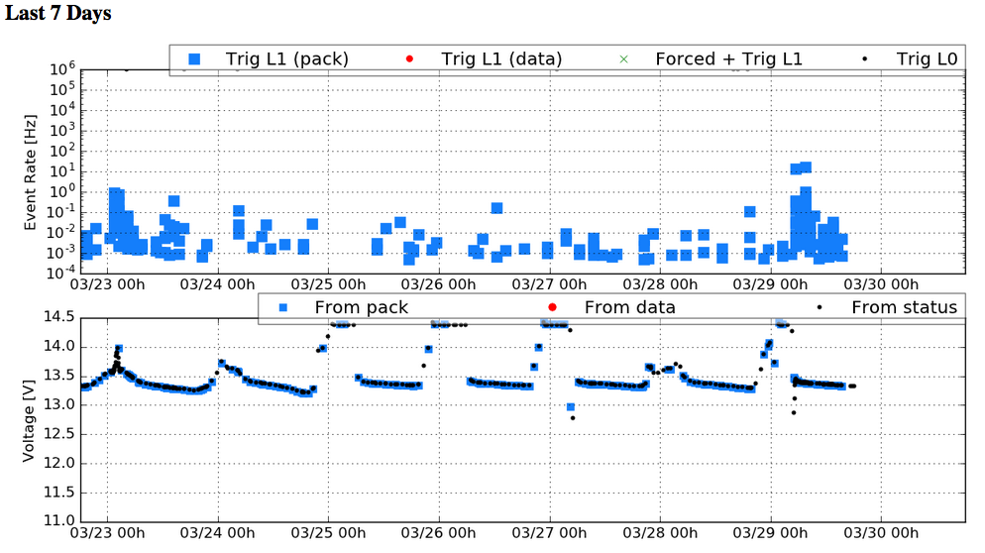
Task: Click the 10^-2 tick on the event rate axis
Action: point(60,233)
